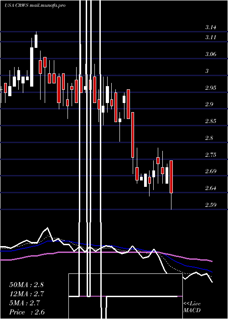This screenshot has width=228, height=319.
Task: Click the 3.11 price axis label
Action: 211,37
